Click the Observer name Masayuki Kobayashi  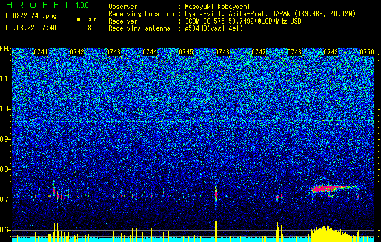(217, 7)
